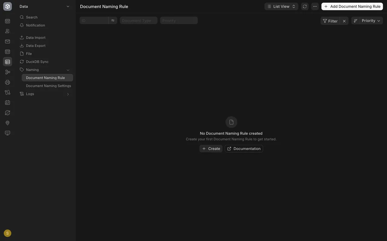This screenshot has height=241, width=387.
Task: Click the Filter button
Action: [x=330, y=21]
